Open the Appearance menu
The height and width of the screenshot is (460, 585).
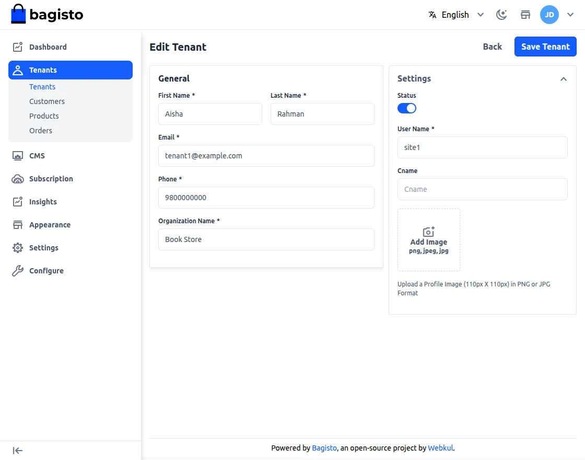[71, 225]
